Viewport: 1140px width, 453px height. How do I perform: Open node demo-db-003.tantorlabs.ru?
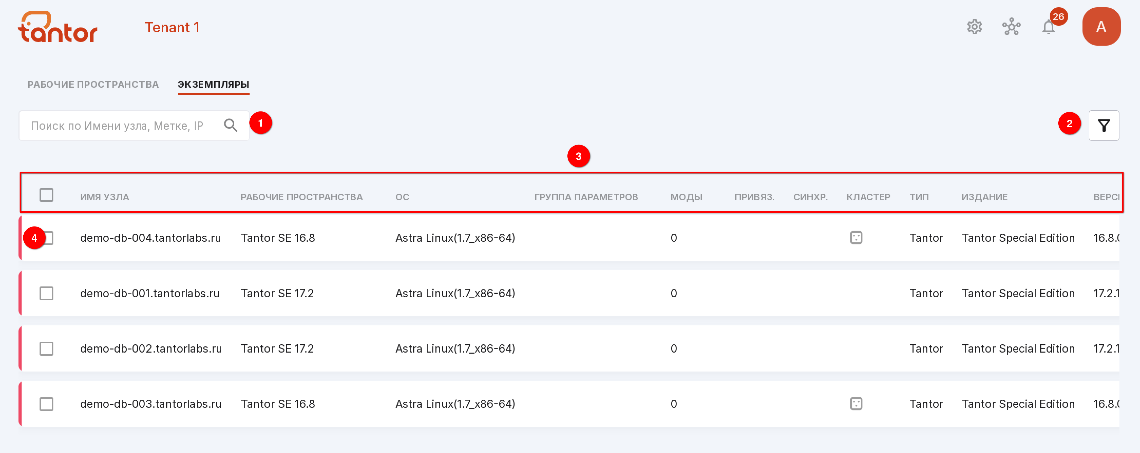[150, 404]
